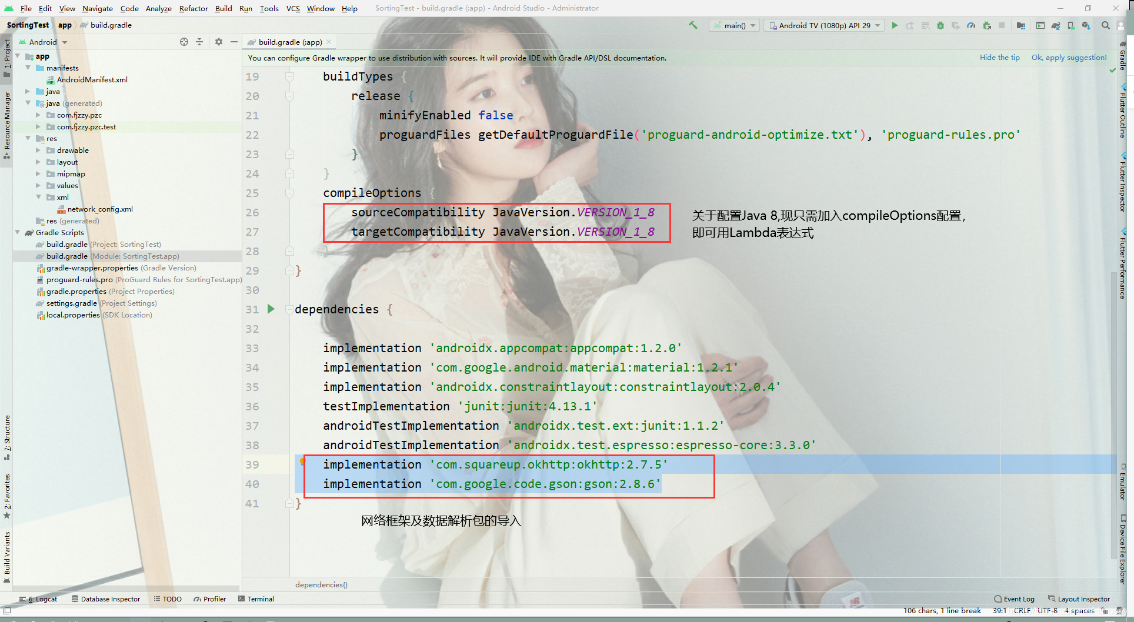Open the Android project view dropdown

click(x=43, y=42)
